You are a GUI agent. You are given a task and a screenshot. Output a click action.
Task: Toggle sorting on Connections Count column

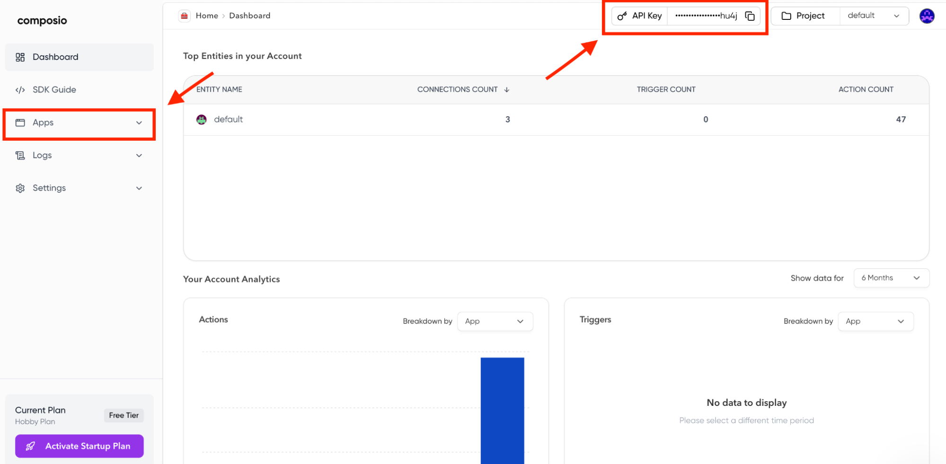506,89
